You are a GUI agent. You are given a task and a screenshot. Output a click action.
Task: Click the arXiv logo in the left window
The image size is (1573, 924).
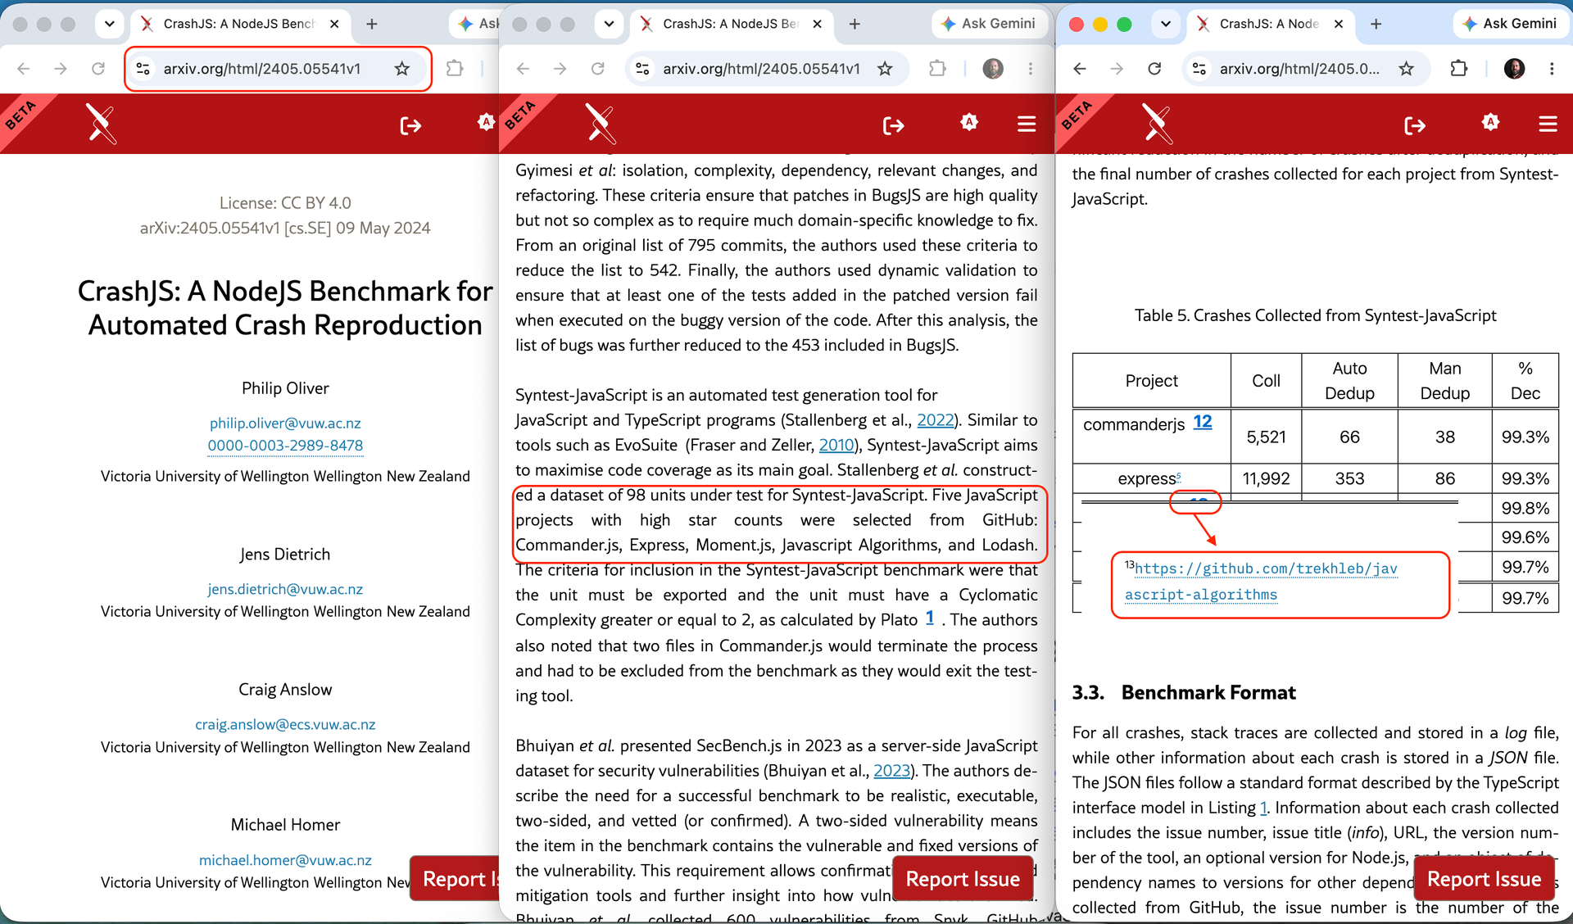click(102, 125)
